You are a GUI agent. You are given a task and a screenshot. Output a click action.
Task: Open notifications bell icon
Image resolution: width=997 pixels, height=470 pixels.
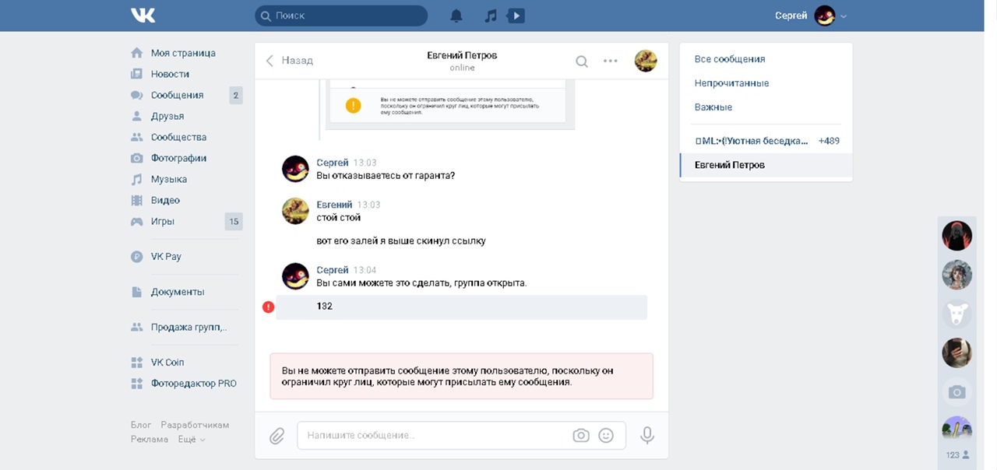pos(456,16)
